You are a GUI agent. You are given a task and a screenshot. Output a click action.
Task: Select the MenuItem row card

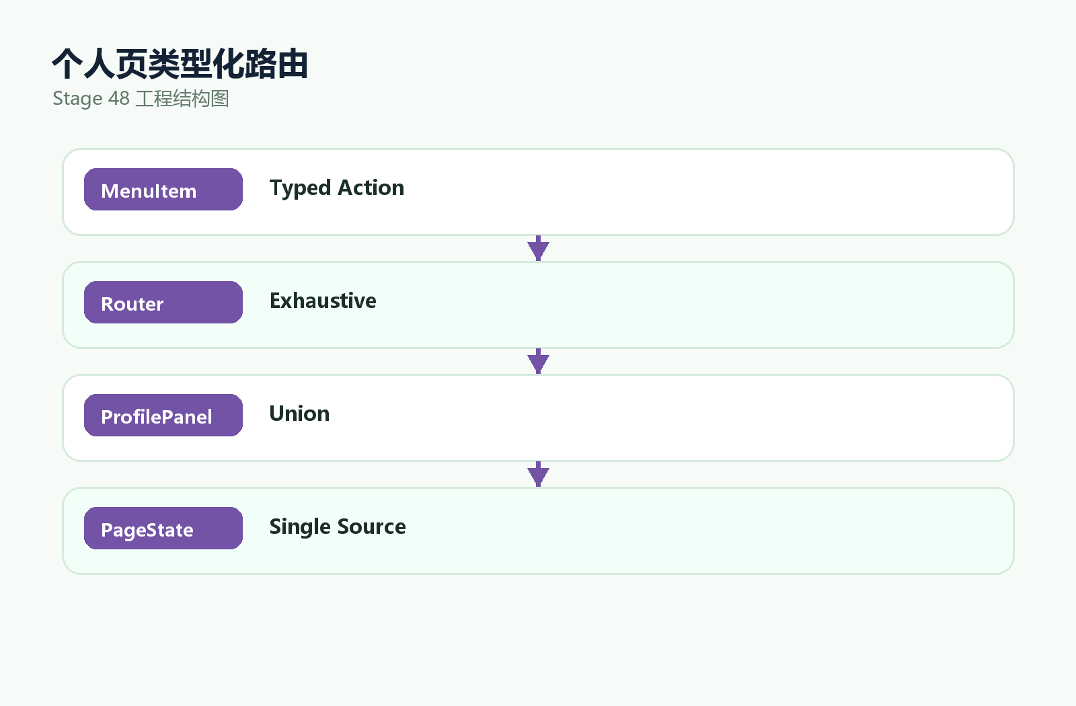pyautogui.click(x=538, y=192)
